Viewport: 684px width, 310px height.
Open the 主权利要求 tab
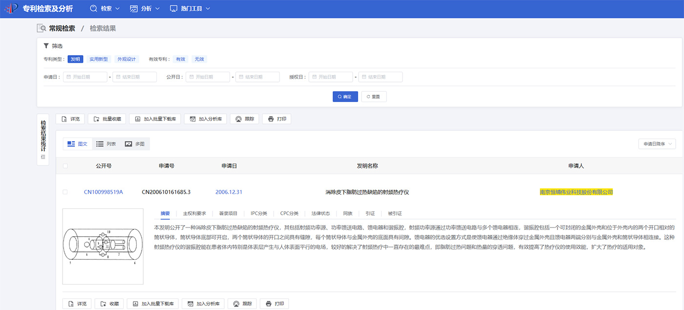[x=194, y=213]
